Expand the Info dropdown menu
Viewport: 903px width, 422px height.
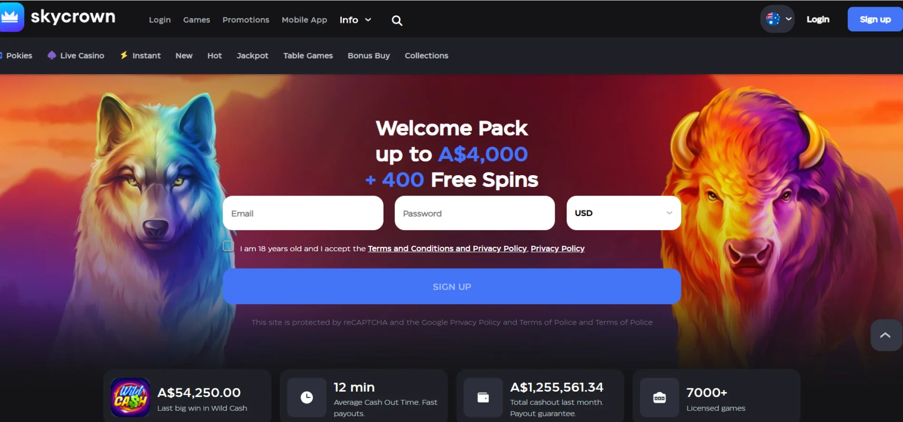(355, 20)
